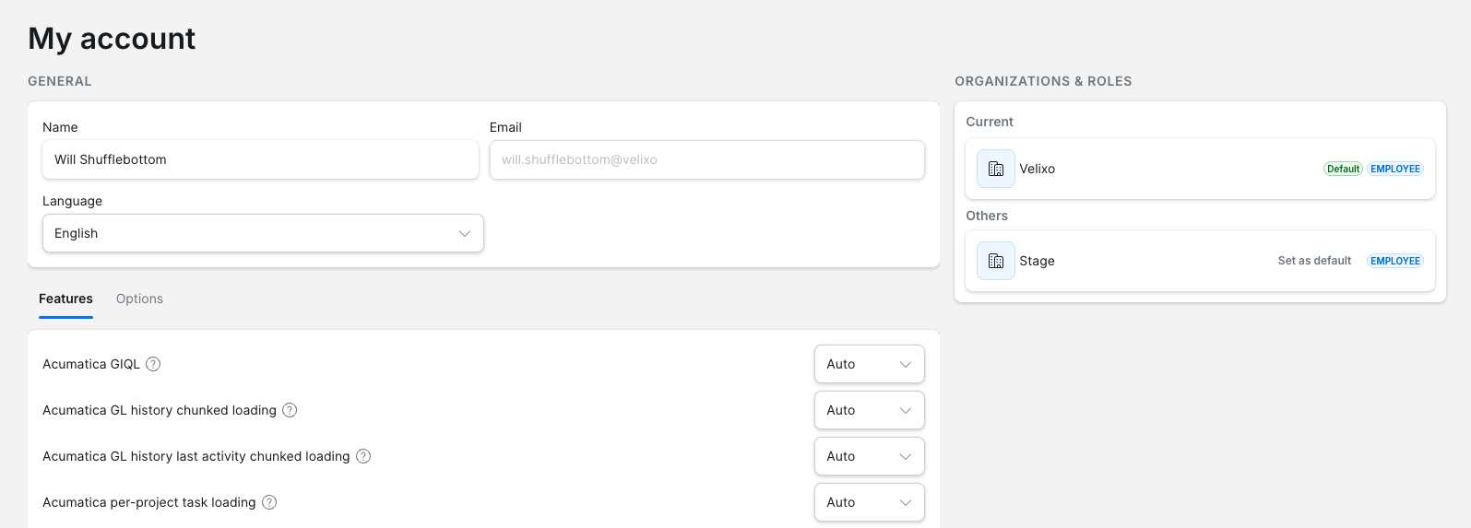This screenshot has width=1471, height=528.
Task: Open GL history last activity Auto dropdown
Action: [x=870, y=456]
